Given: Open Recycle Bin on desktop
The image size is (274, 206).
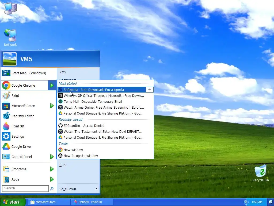Looking at the screenshot, I should click(x=261, y=173).
